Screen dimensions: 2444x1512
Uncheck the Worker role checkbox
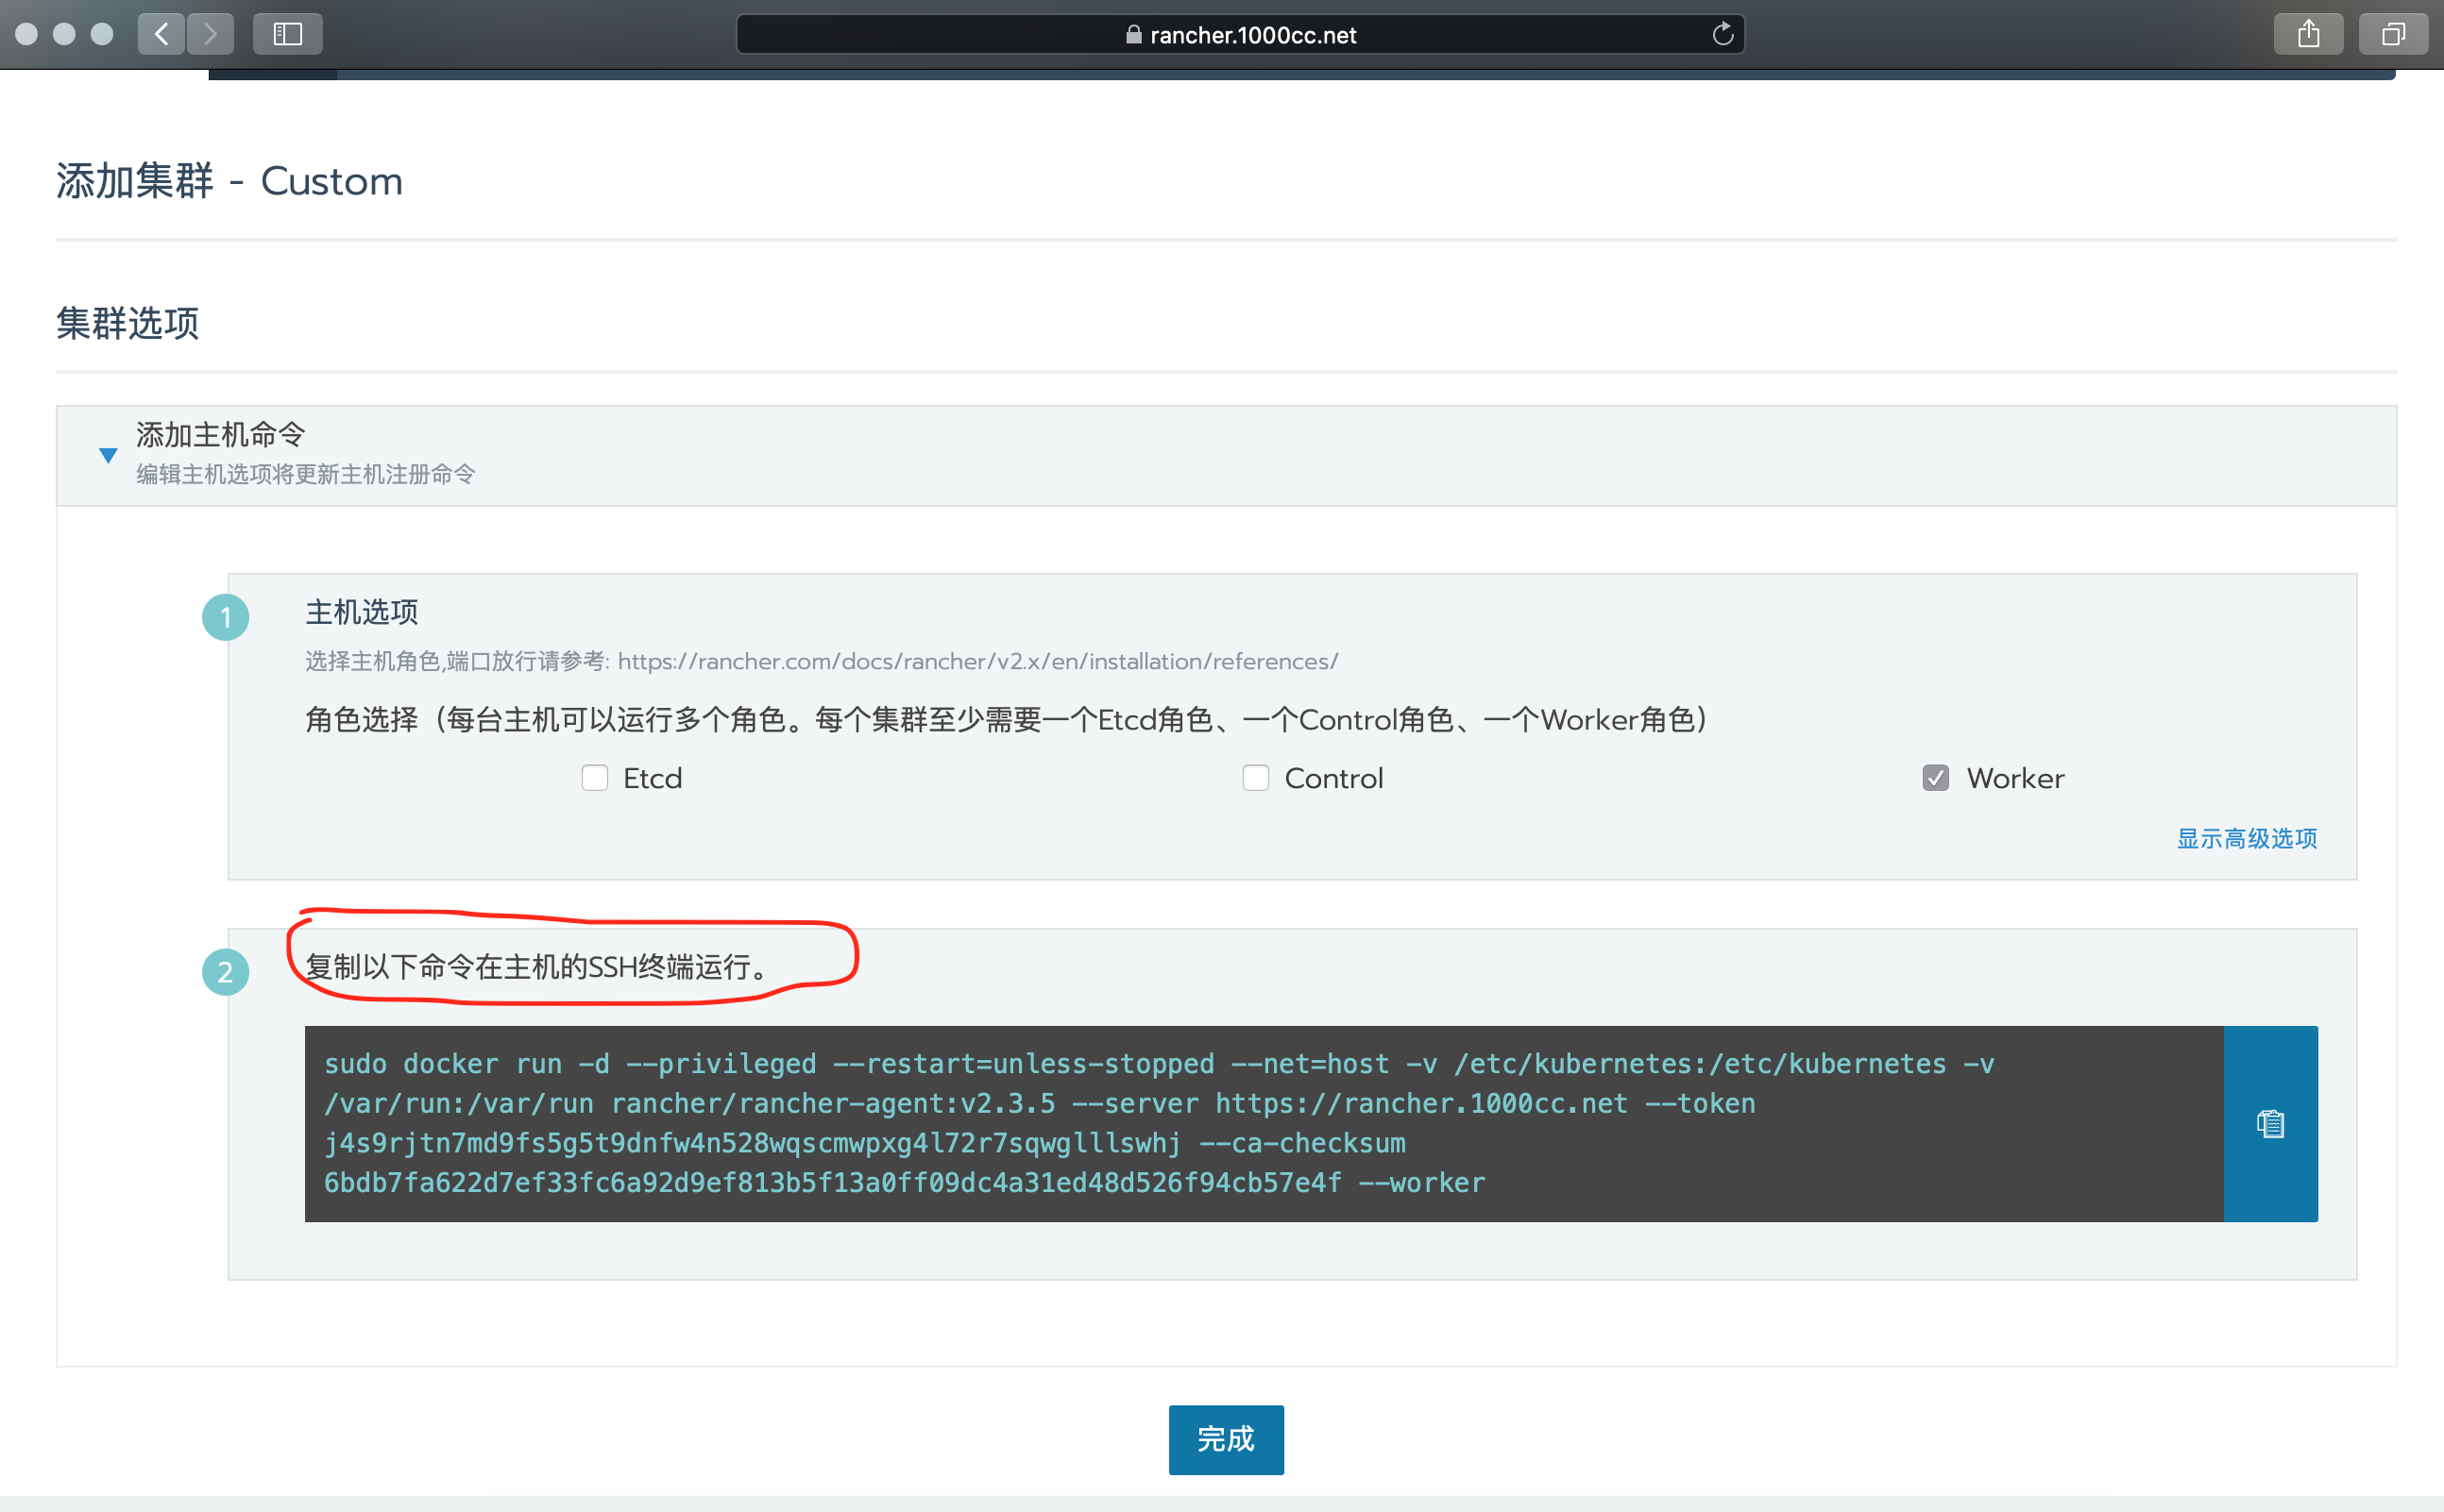[x=1936, y=778]
